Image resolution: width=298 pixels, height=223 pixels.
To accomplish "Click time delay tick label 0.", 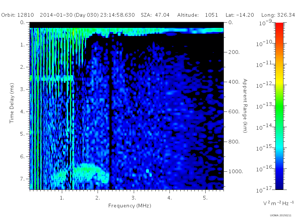I will coord(22,22).
